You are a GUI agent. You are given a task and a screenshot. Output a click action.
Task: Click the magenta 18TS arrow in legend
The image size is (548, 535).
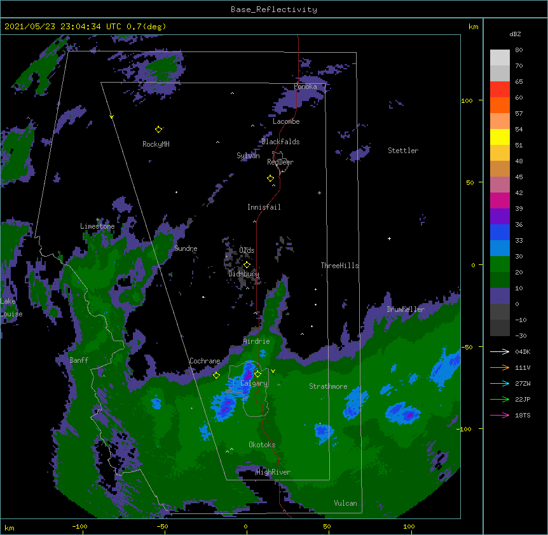click(x=500, y=415)
